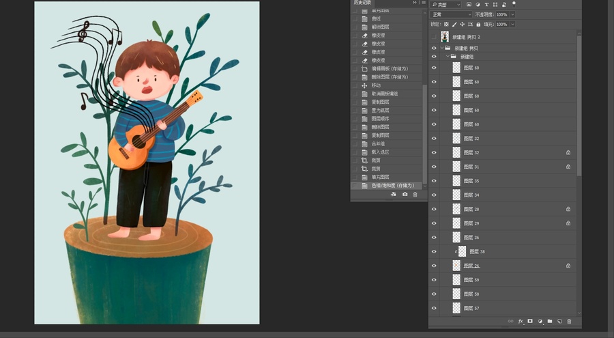The width and height of the screenshot is (614, 338).
Task: Click History panel scroll-down arrow
Action: pos(425,186)
